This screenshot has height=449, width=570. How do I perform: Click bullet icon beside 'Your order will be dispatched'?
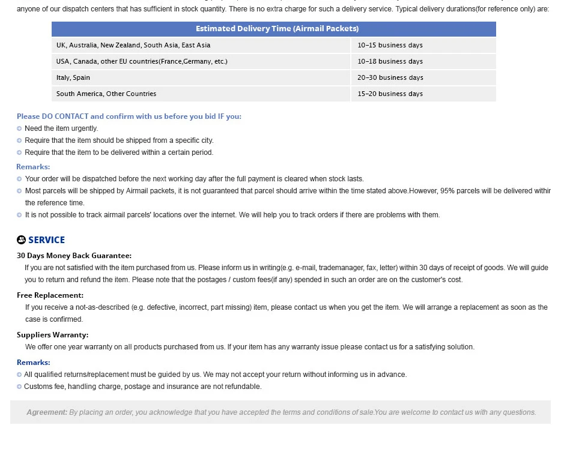point(19,179)
